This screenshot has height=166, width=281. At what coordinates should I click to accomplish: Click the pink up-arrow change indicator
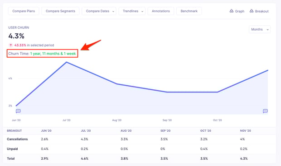[x=11, y=45]
